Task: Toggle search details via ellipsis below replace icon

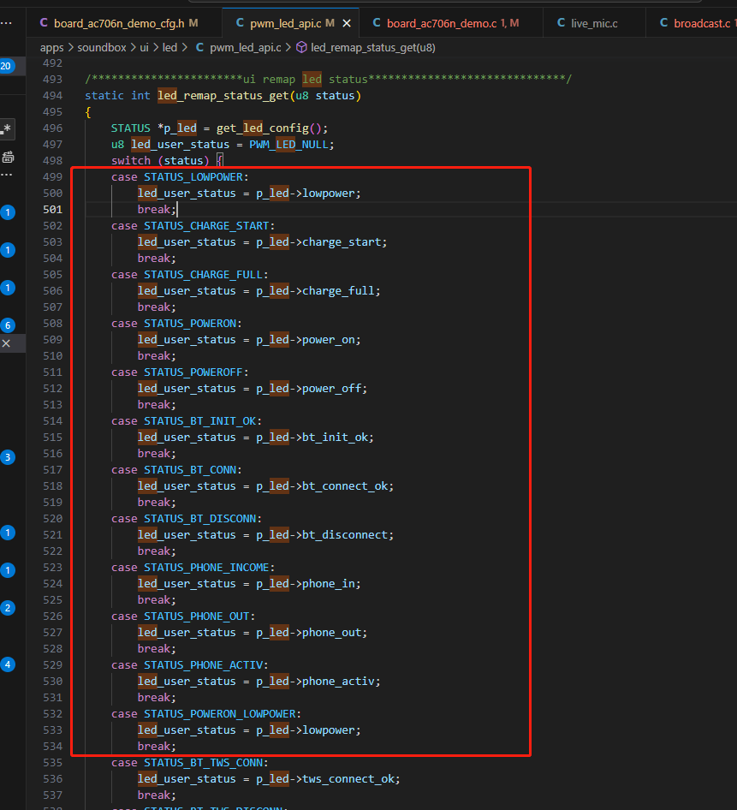Action: pos(7,176)
